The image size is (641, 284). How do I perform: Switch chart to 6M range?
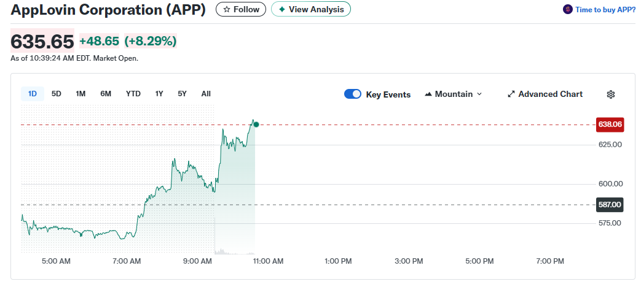pyautogui.click(x=106, y=94)
